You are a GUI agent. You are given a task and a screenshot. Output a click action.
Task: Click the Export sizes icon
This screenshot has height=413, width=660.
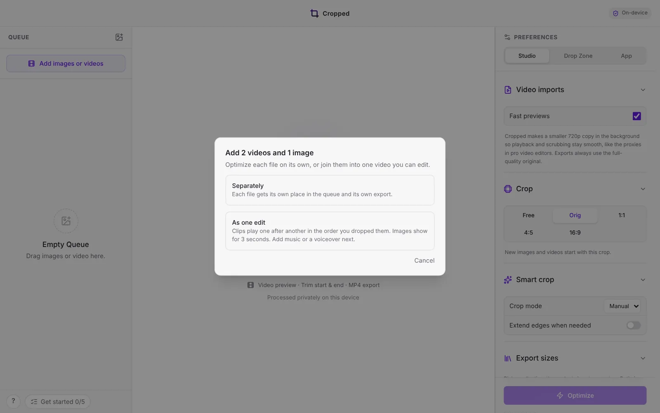[x=508, y=358]
